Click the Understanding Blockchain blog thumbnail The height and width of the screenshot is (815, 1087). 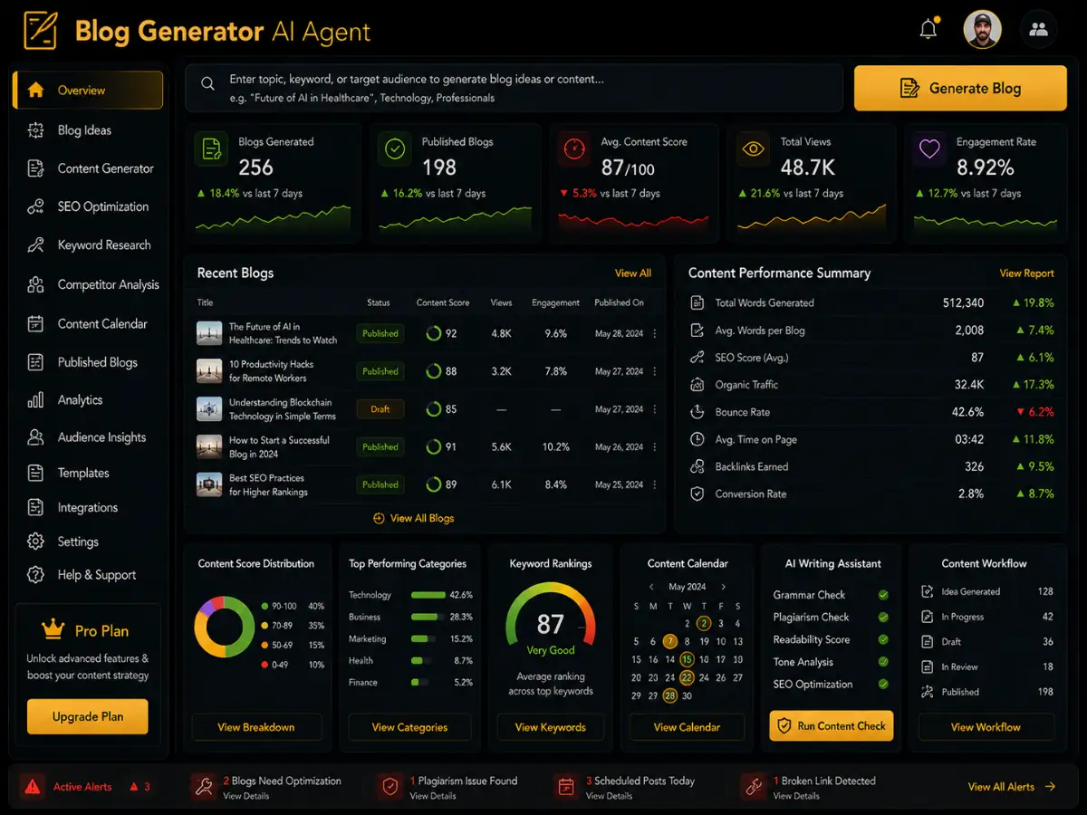[x=209, y=408]
